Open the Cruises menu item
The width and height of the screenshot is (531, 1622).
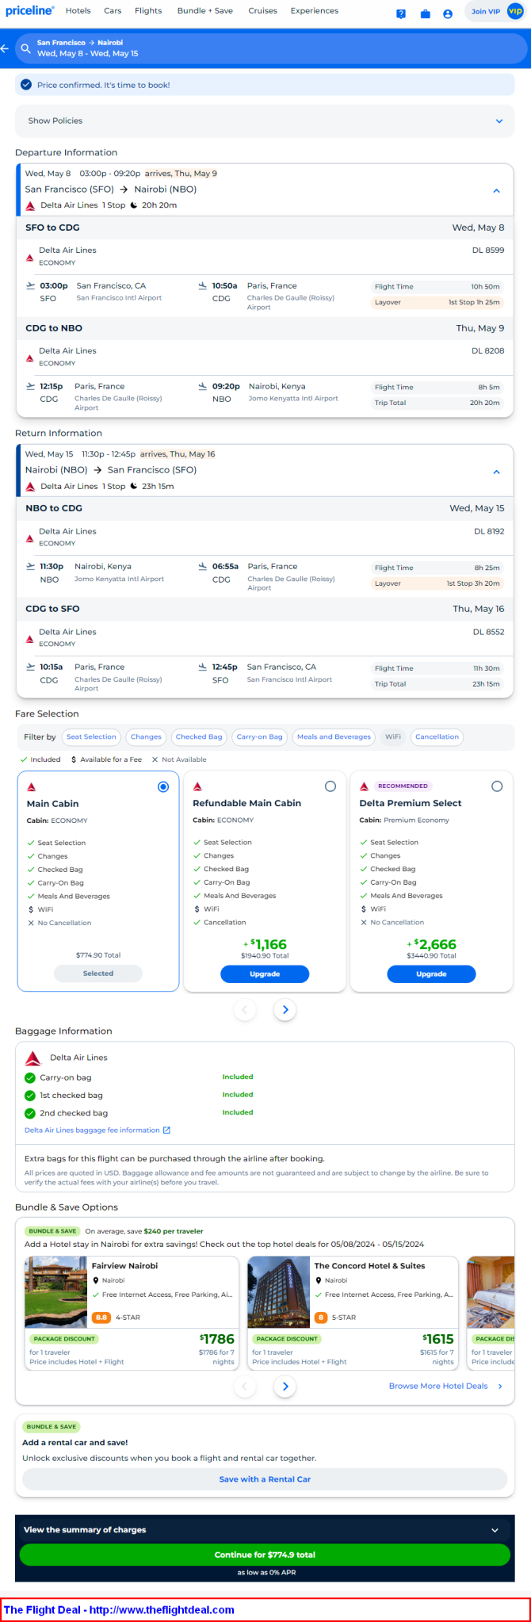click(x=262, y=11)
